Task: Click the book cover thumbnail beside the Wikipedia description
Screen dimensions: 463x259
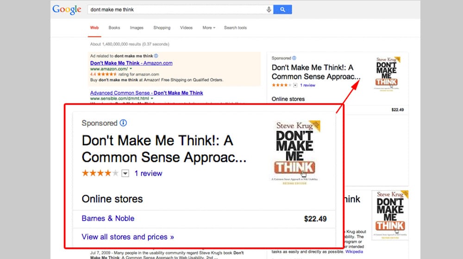Action: [x=390, y=216]
